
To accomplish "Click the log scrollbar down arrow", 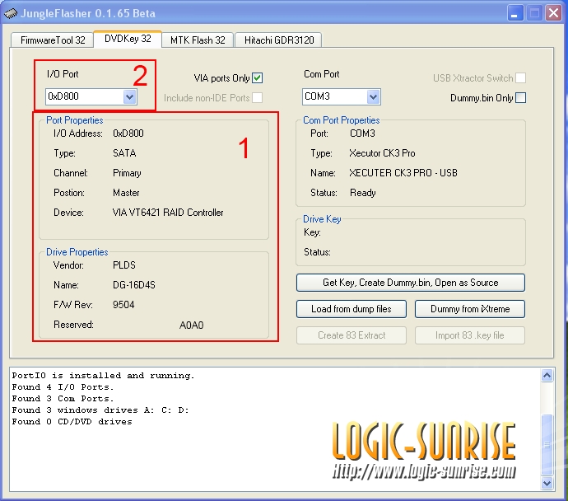I will [x=547, y=483].
